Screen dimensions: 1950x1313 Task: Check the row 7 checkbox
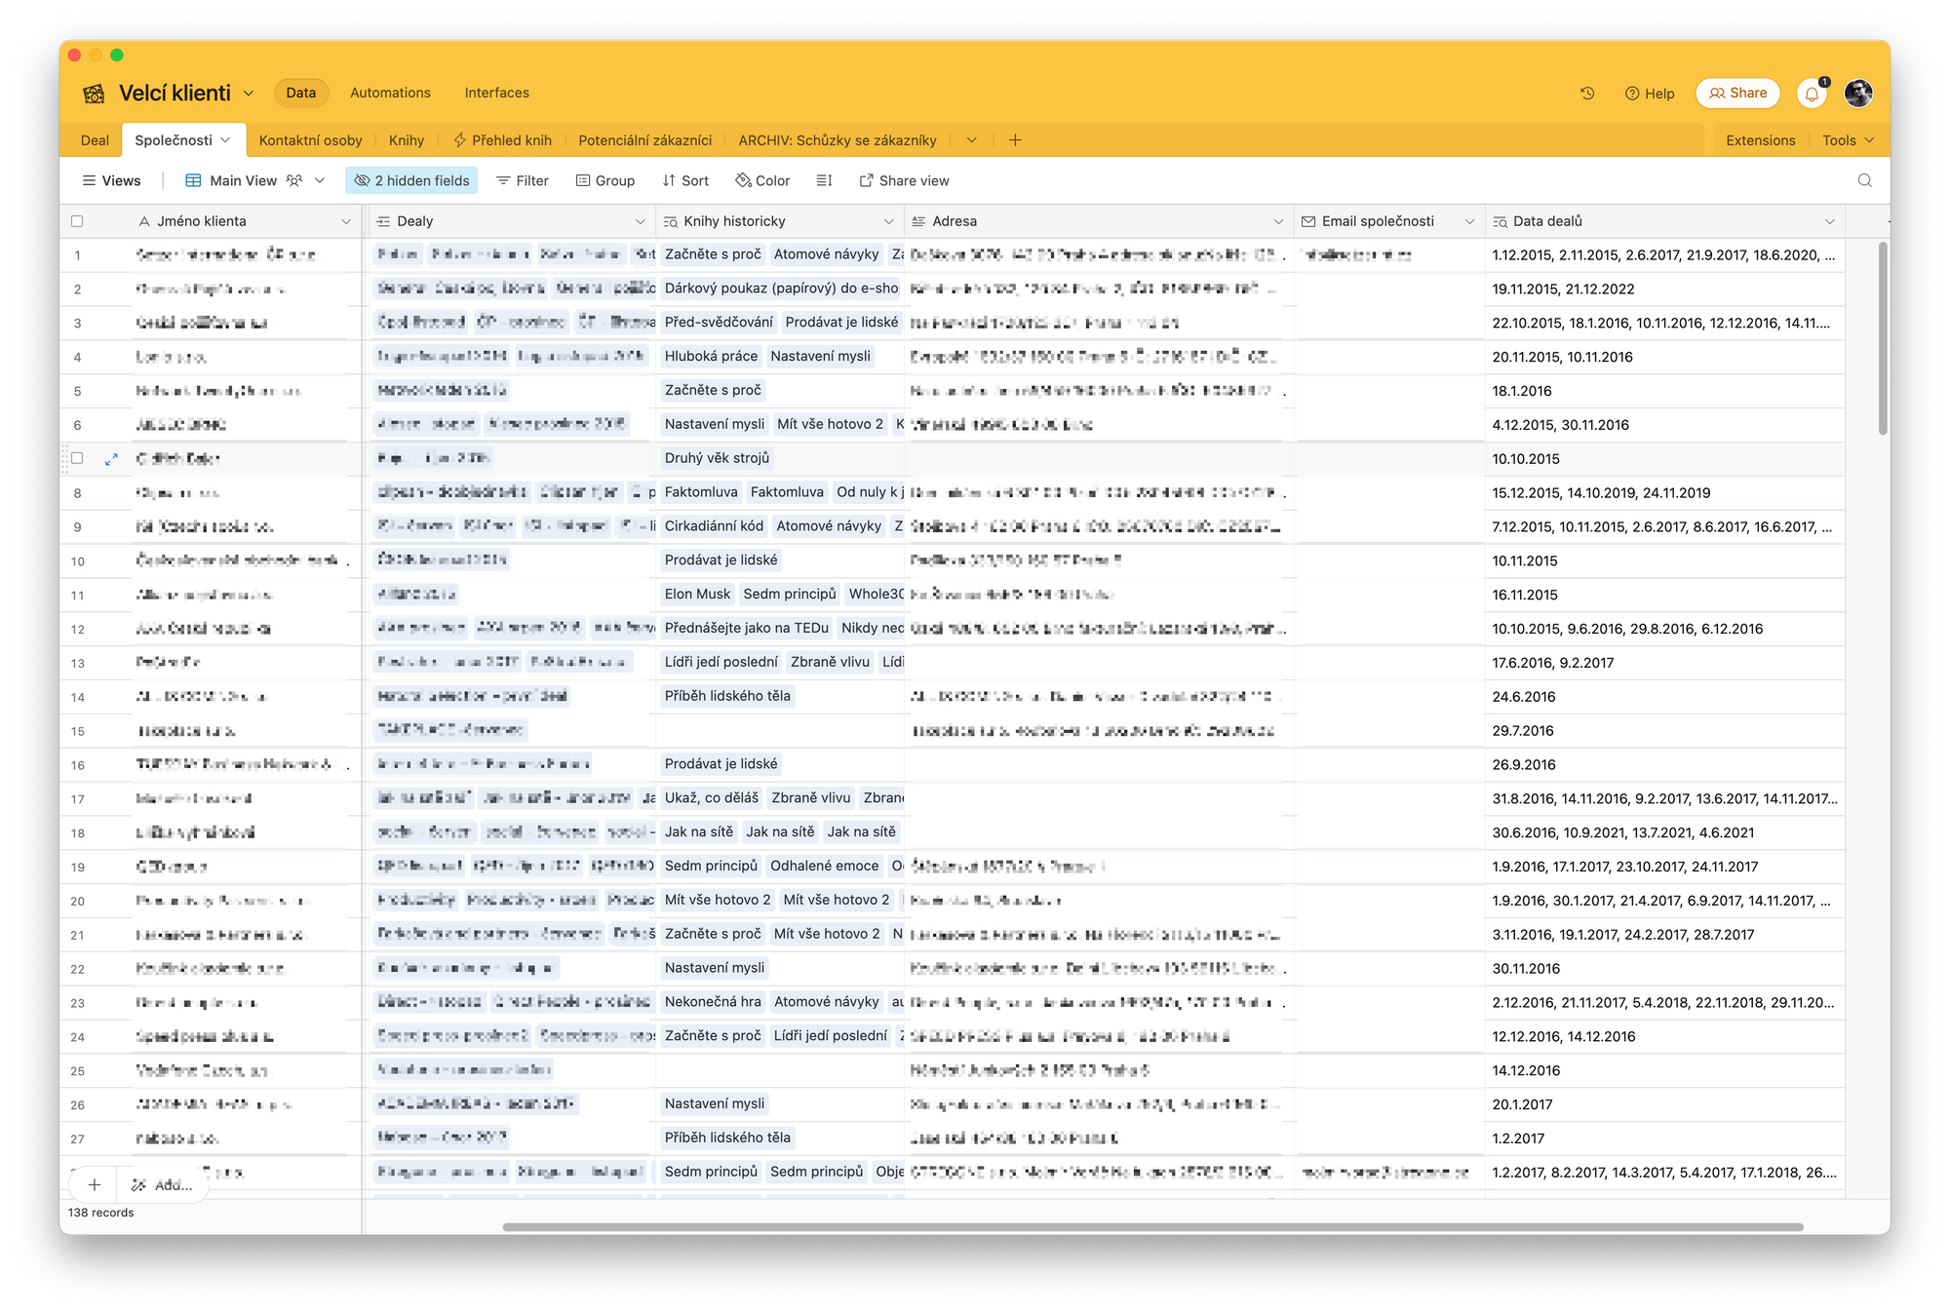tap(77, 458)
